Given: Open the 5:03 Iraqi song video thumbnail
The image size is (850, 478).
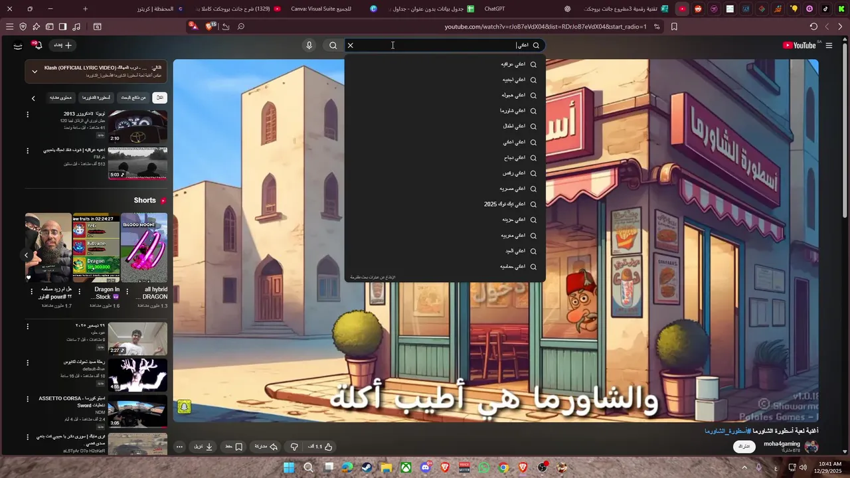Looking at the screenshot, I should pos(137,163).
